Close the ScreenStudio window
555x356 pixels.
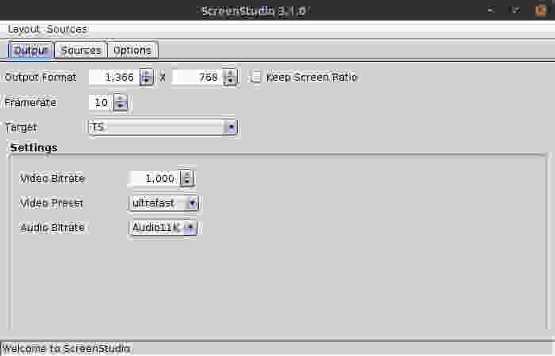click(x=541, y=10)
